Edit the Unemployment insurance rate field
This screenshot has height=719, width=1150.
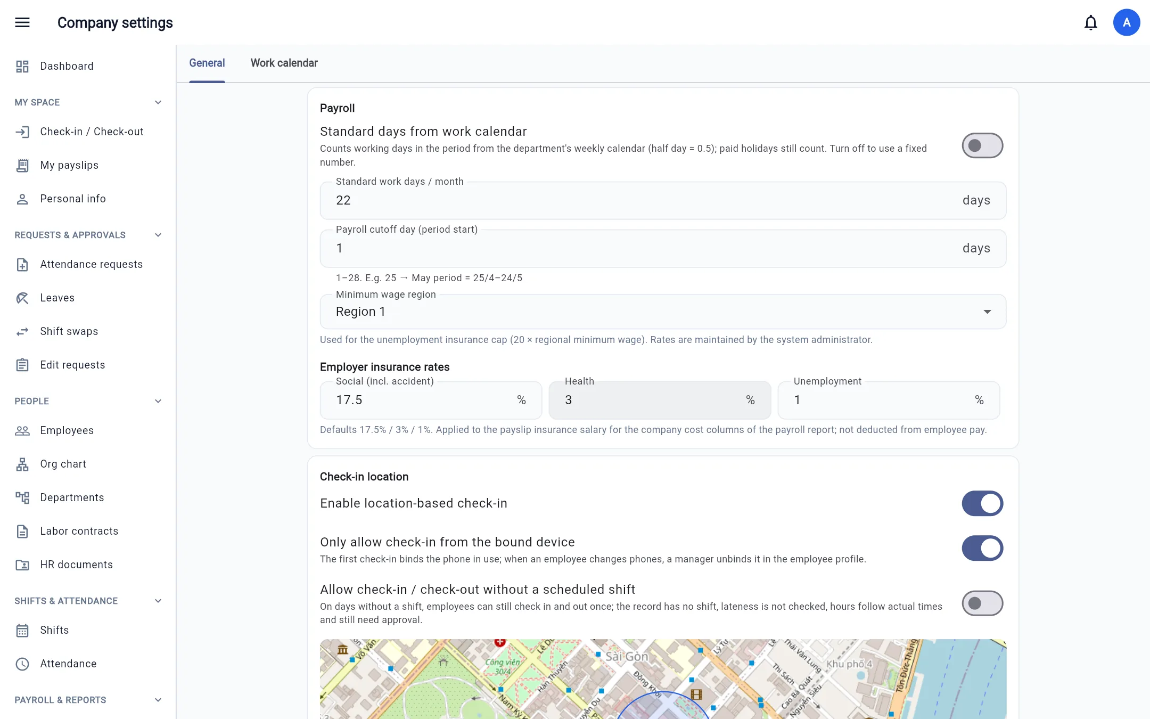coord(889,400)
